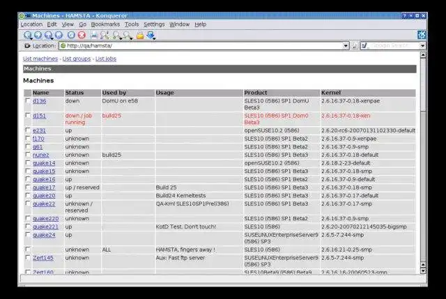Tick the checkbox for e231
Screen dimensions: 446x299
pyautogui.click(x=28, y=130)
